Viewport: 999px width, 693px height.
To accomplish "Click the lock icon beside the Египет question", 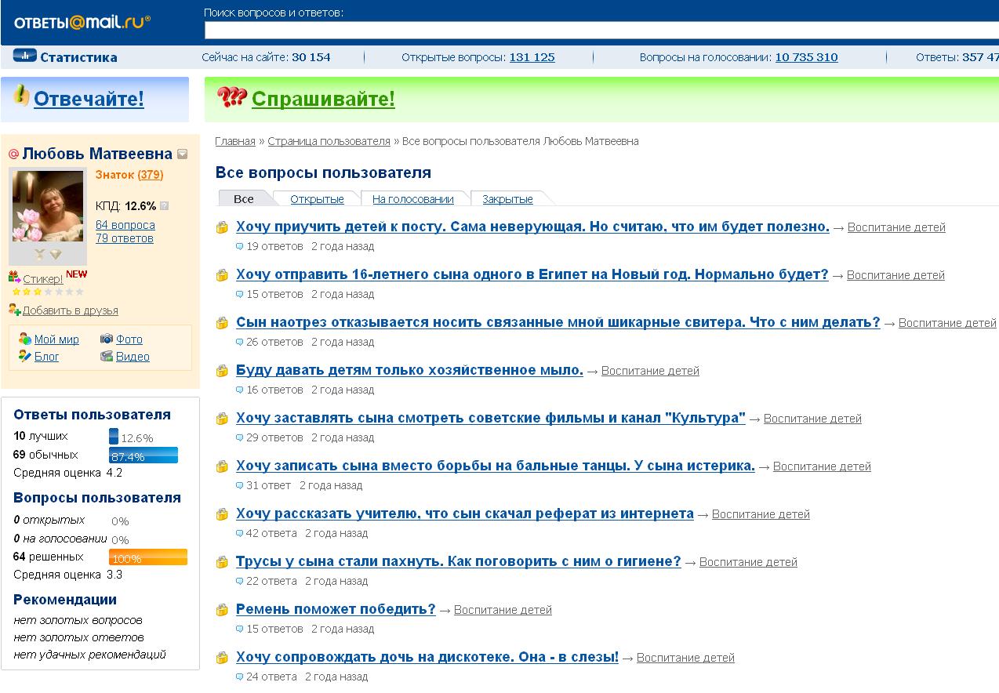I will [222, 275].
